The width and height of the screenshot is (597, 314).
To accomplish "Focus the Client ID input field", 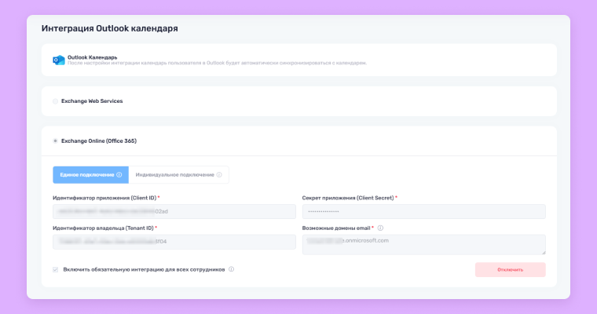I will (x=174, y=212).
